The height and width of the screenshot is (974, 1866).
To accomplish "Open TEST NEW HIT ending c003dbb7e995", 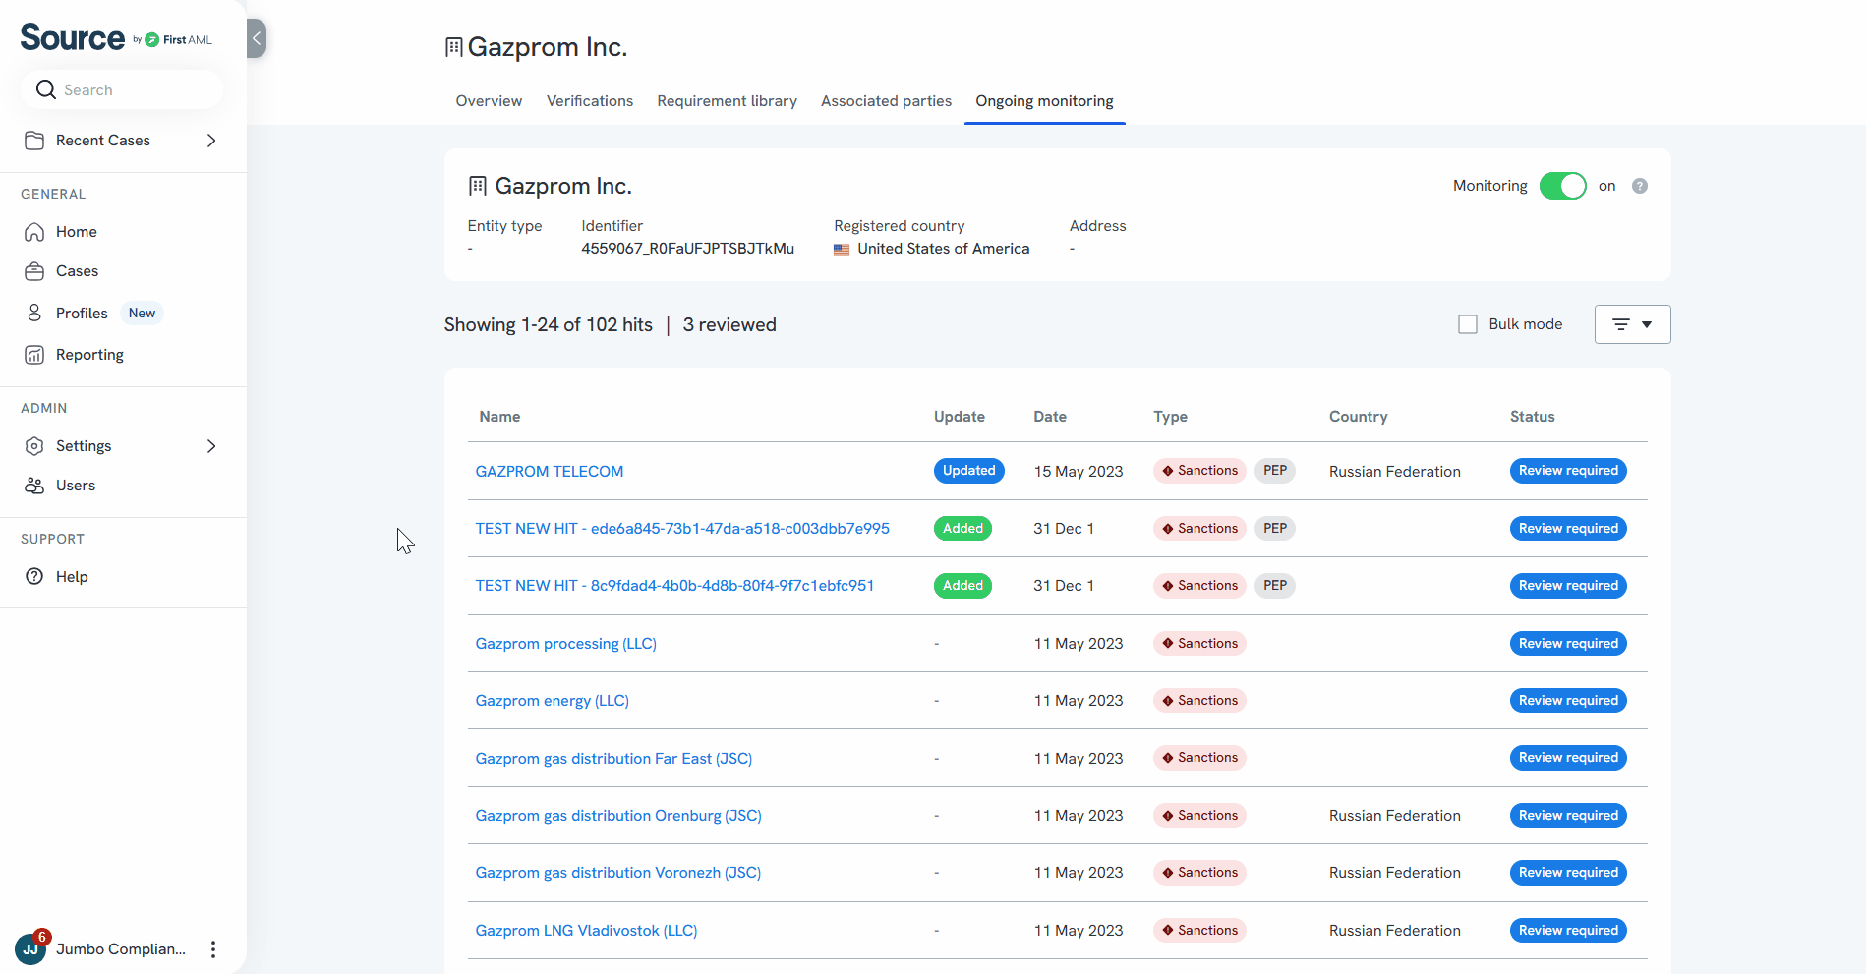I will (x=682, y=529).
